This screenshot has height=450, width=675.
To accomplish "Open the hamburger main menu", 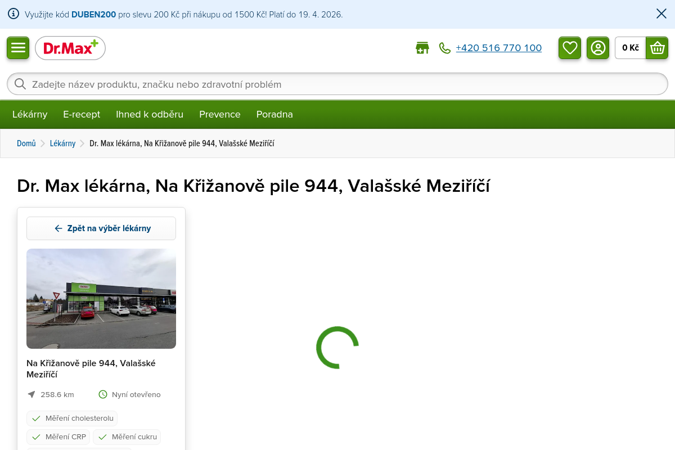I will [x=18, y=48].
